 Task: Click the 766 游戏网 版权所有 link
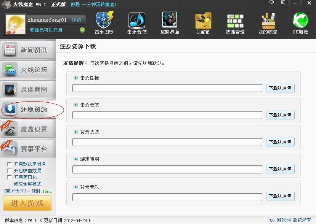289,220
